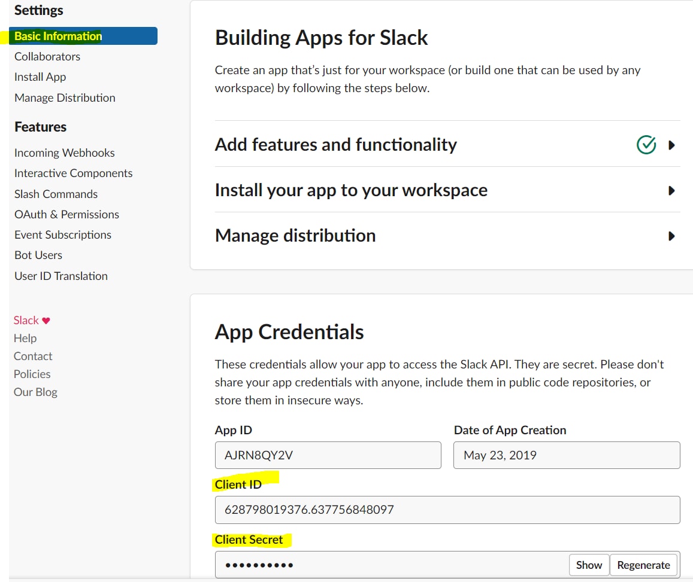This screenshot has width=693, height=582.
Task: Select Incoming Webhooks feature
Action: (x=64, y=153)
